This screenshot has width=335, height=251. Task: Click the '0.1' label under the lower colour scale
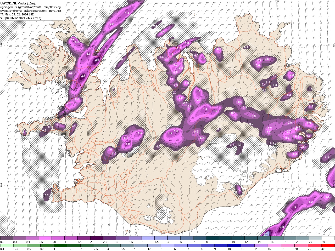pos(2,249)
